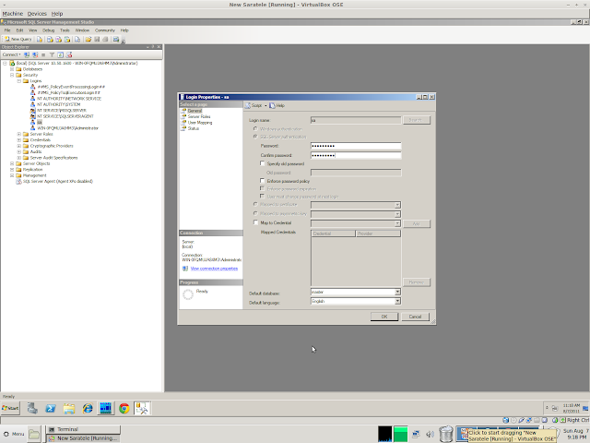This screenshot has width=590, height=443.
Task: Expand the Management tree node
Action: [x=12, y=175]
